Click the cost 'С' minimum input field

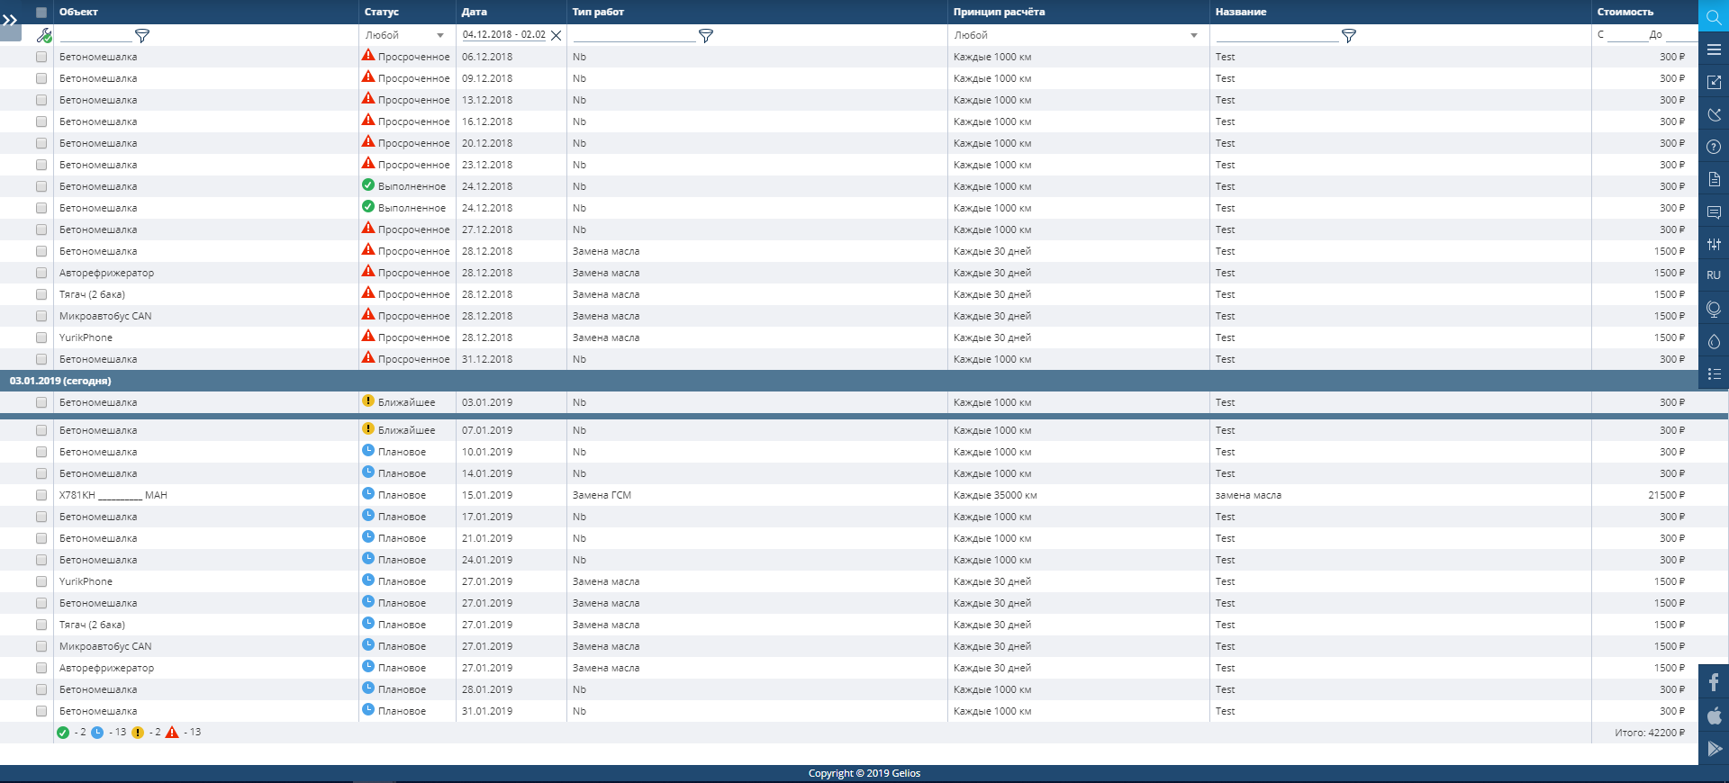(x=1626, y=35)
